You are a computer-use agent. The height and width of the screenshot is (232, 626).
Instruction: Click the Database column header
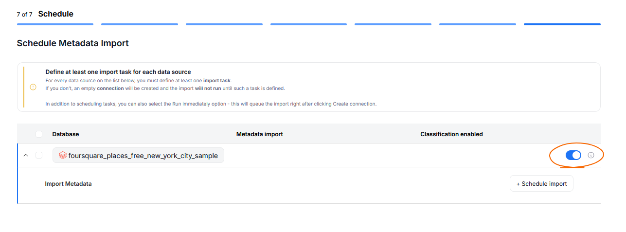(66, 134)
